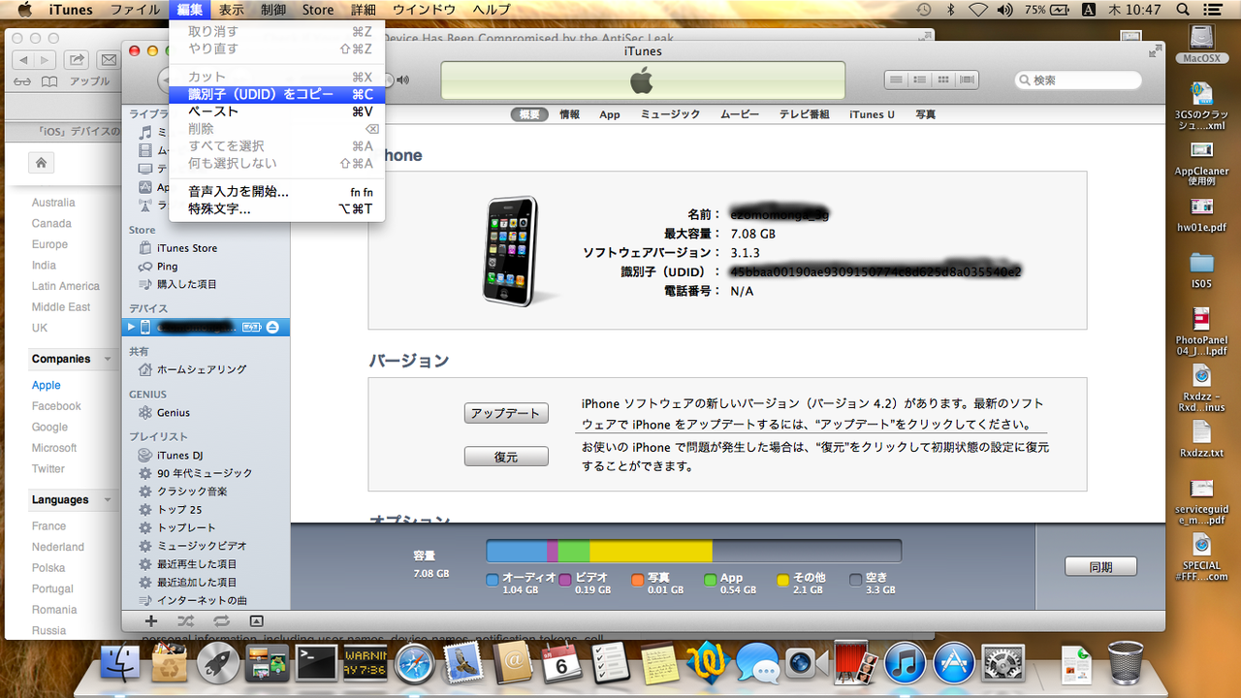The image size is (1241, 698).
Task: Expand the iPhone device disclosure triangle
Action: coord(132,327)
